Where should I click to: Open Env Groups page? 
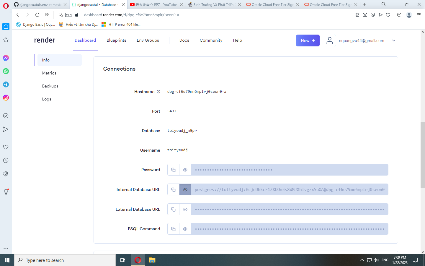[x=148, y=40]
